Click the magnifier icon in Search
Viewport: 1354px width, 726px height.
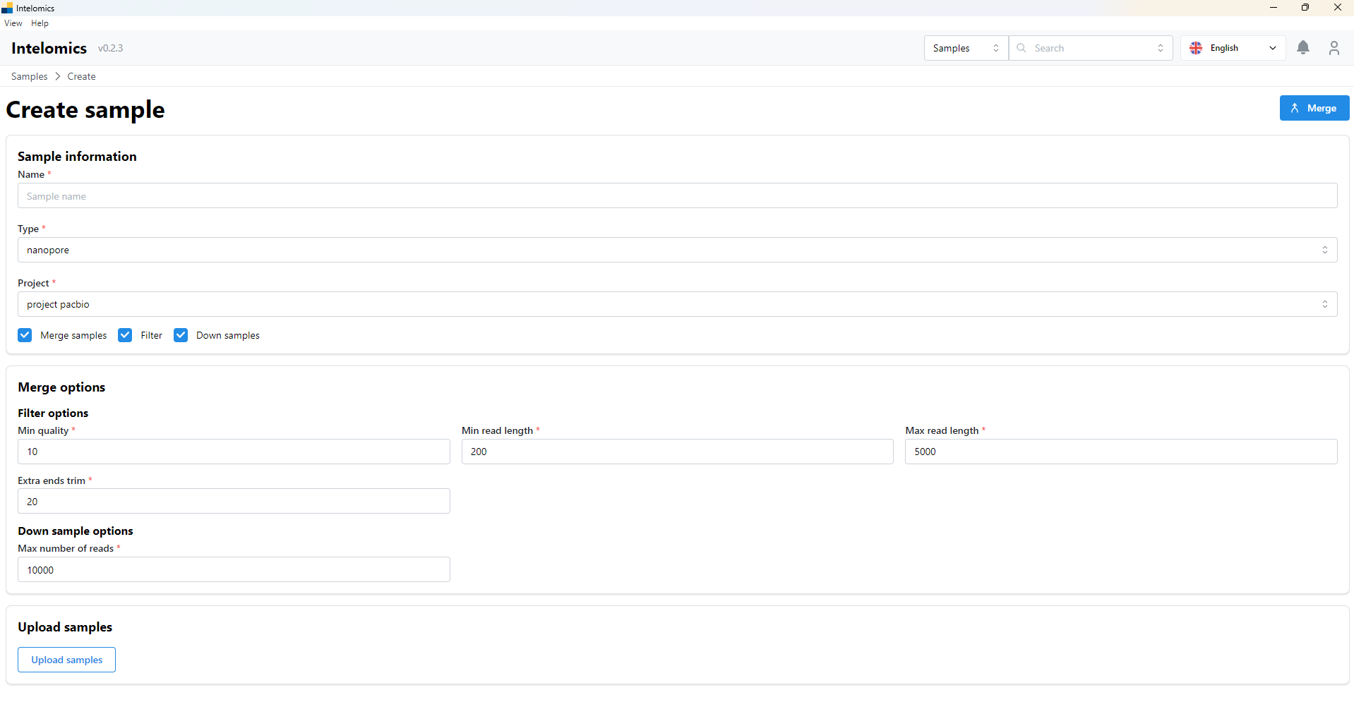tap(1022, 48)
